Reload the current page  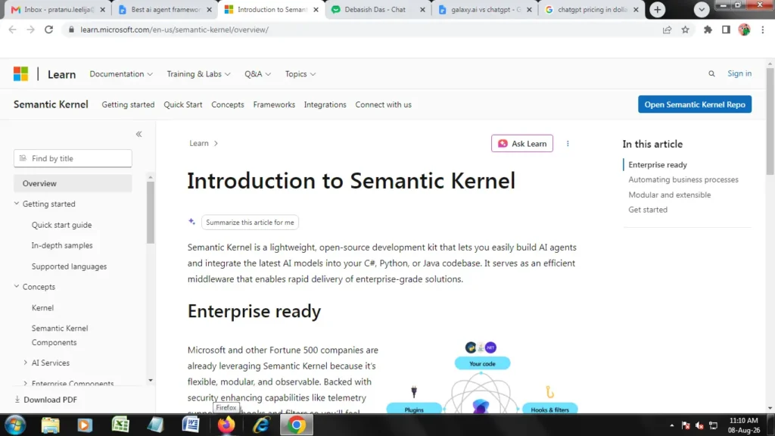click(x=48, y=30)
